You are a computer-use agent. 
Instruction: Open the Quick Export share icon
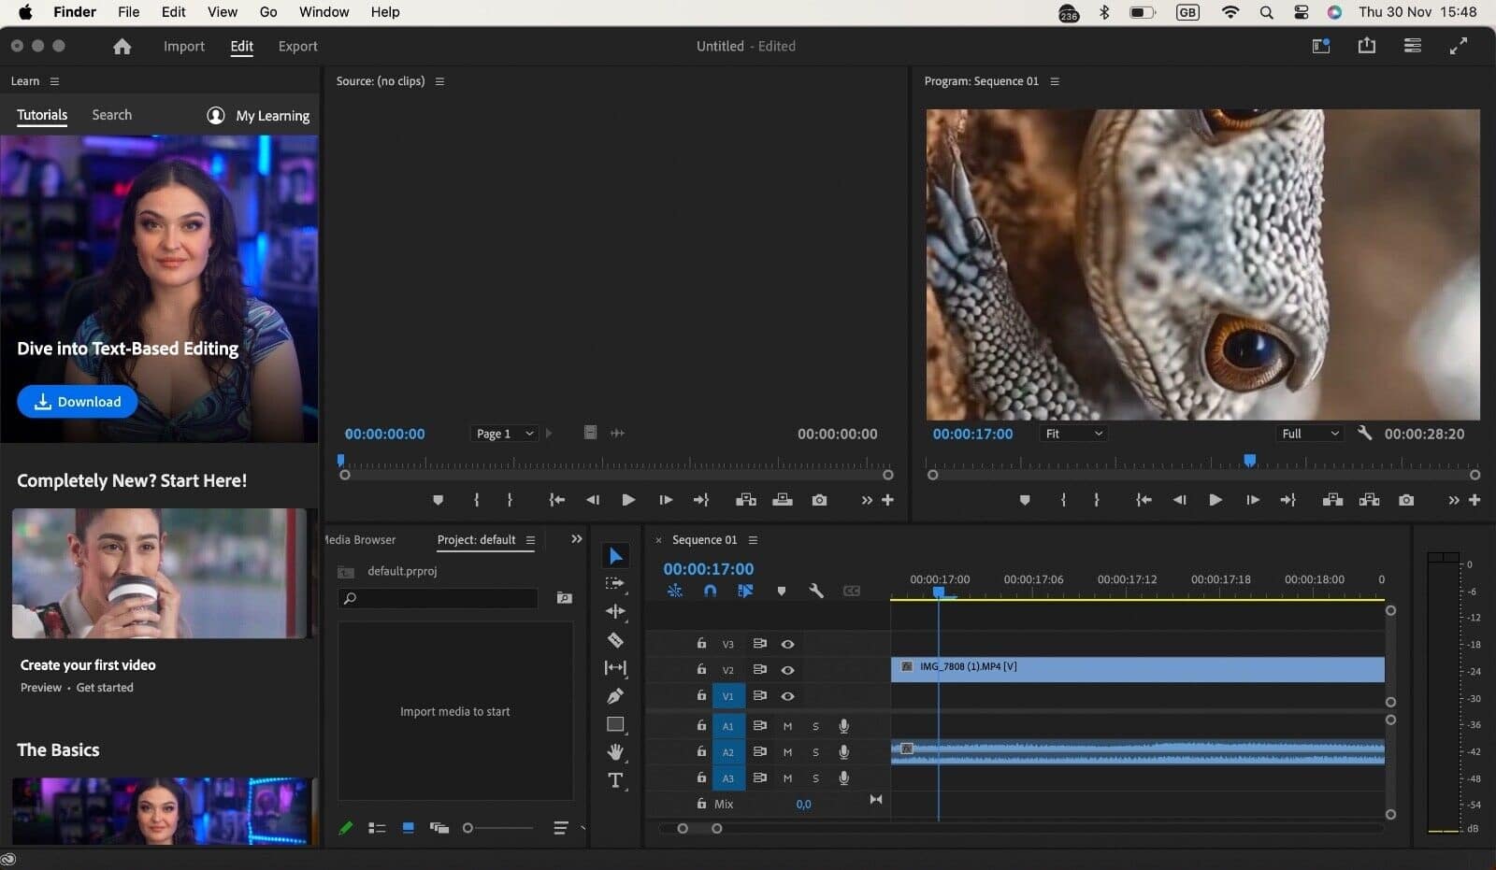pos(1367,46)
